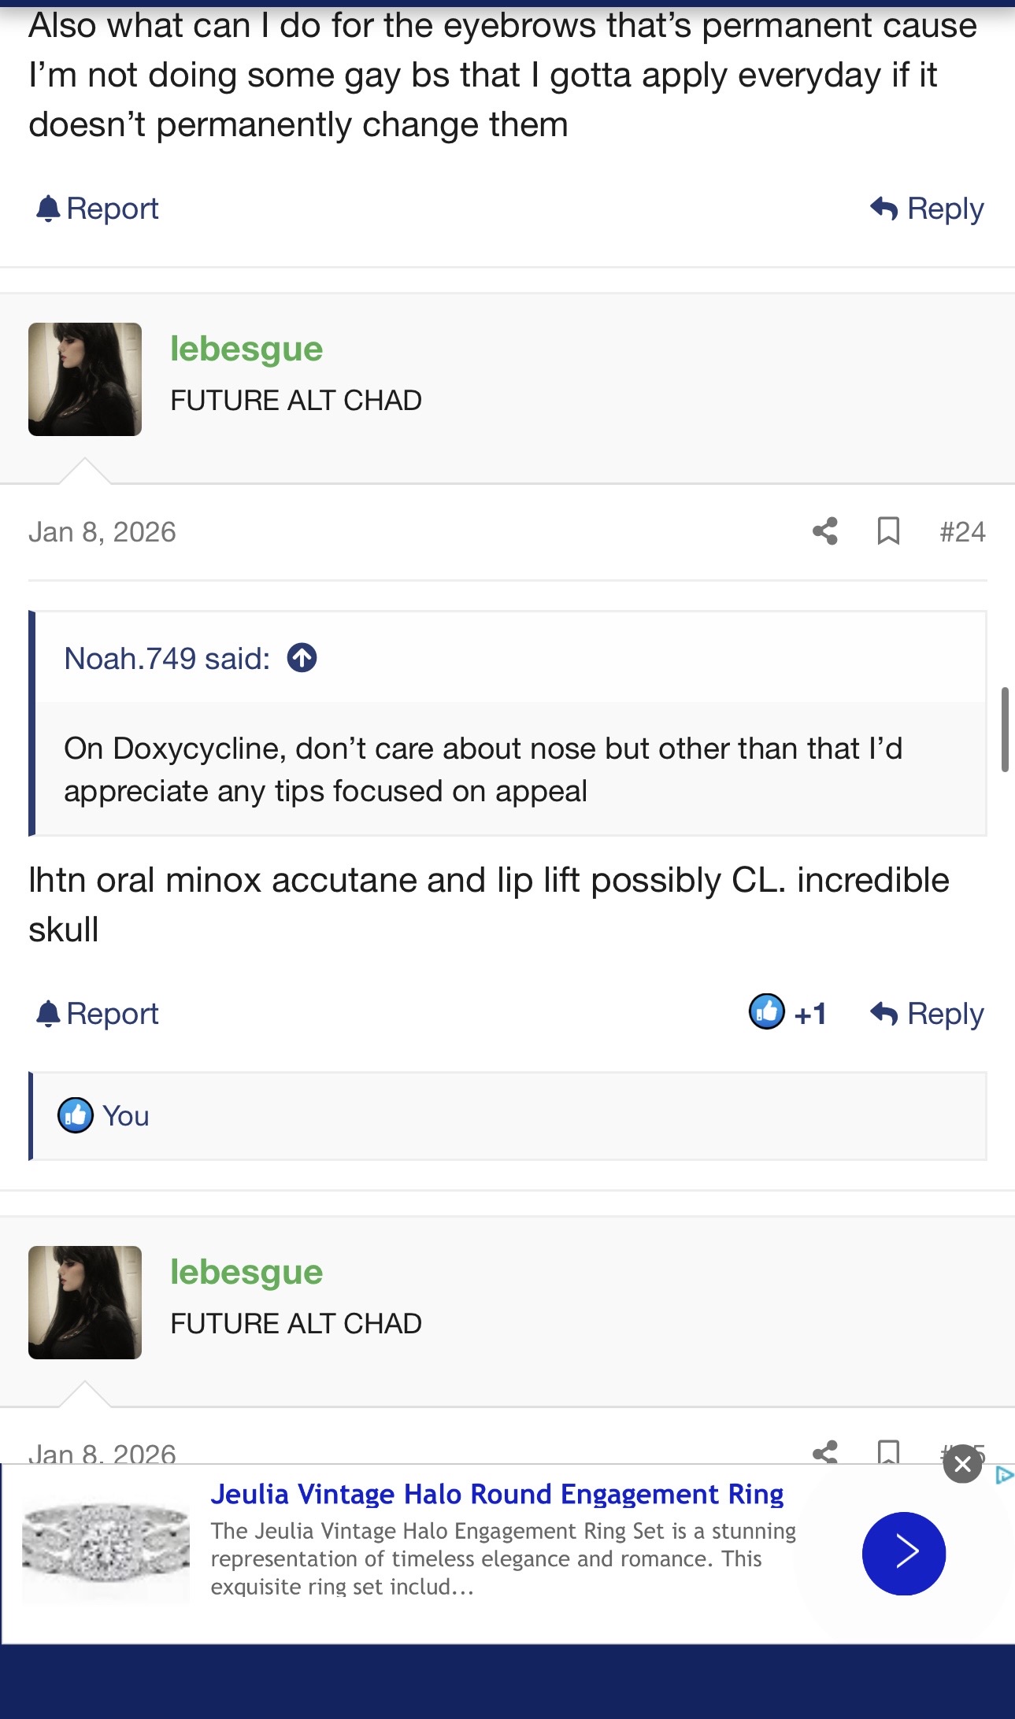Open lebegue username in second post
The height and width of the screenshot is (1719, 1015).
tap(246, 1272)
